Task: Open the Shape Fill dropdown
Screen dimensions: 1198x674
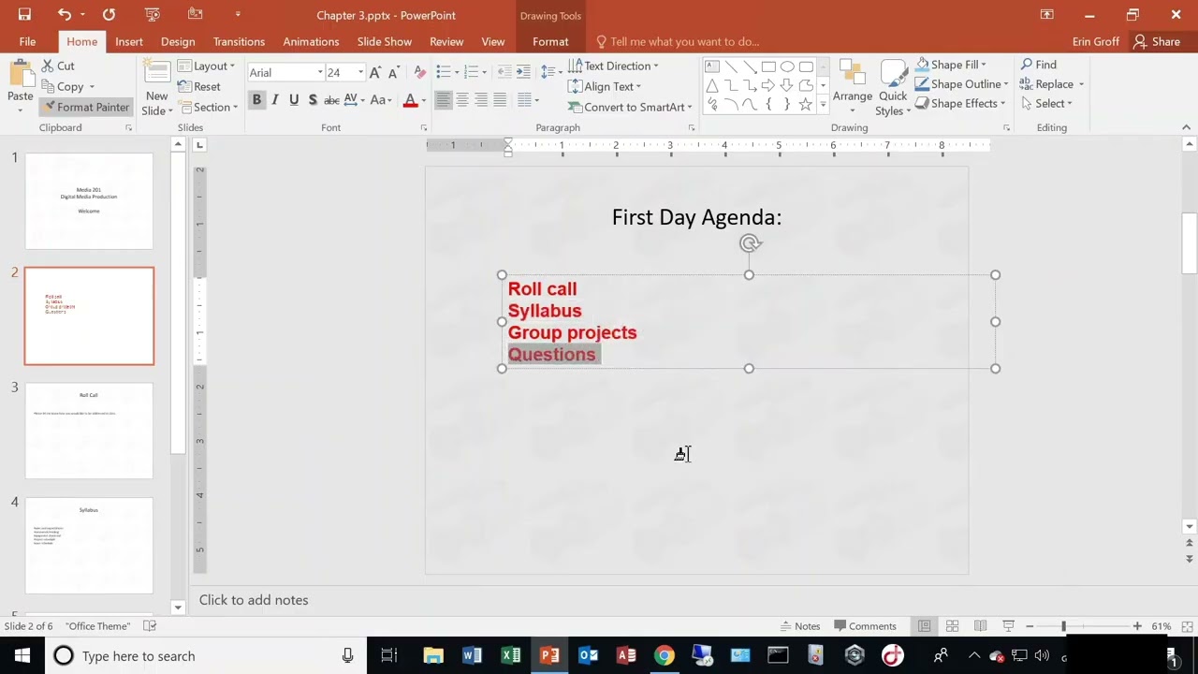Action: 951,65
